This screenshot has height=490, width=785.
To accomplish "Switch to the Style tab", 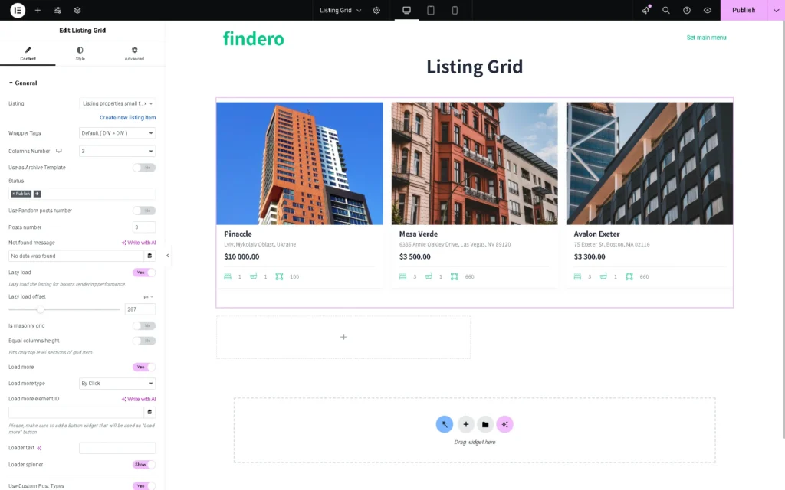I will coord(80,53).
